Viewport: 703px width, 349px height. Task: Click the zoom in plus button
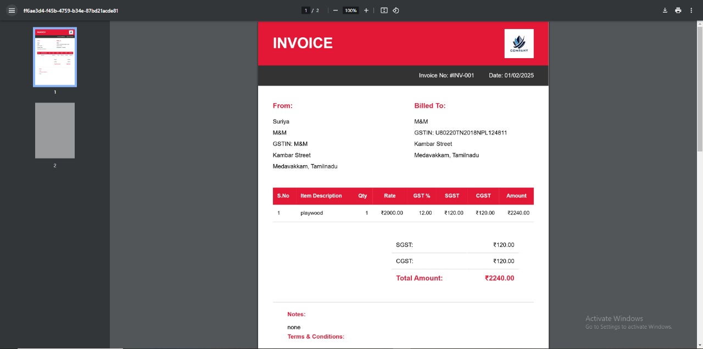point(366,10)
